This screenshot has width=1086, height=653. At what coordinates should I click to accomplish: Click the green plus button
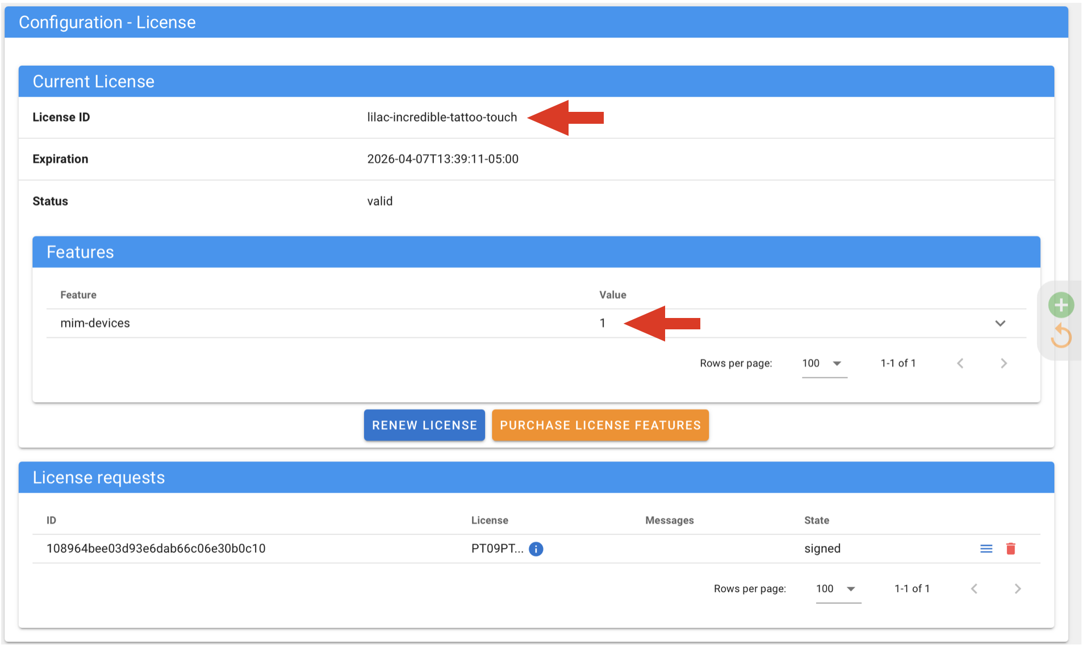pyautogui.click(x=1061, y=304)
